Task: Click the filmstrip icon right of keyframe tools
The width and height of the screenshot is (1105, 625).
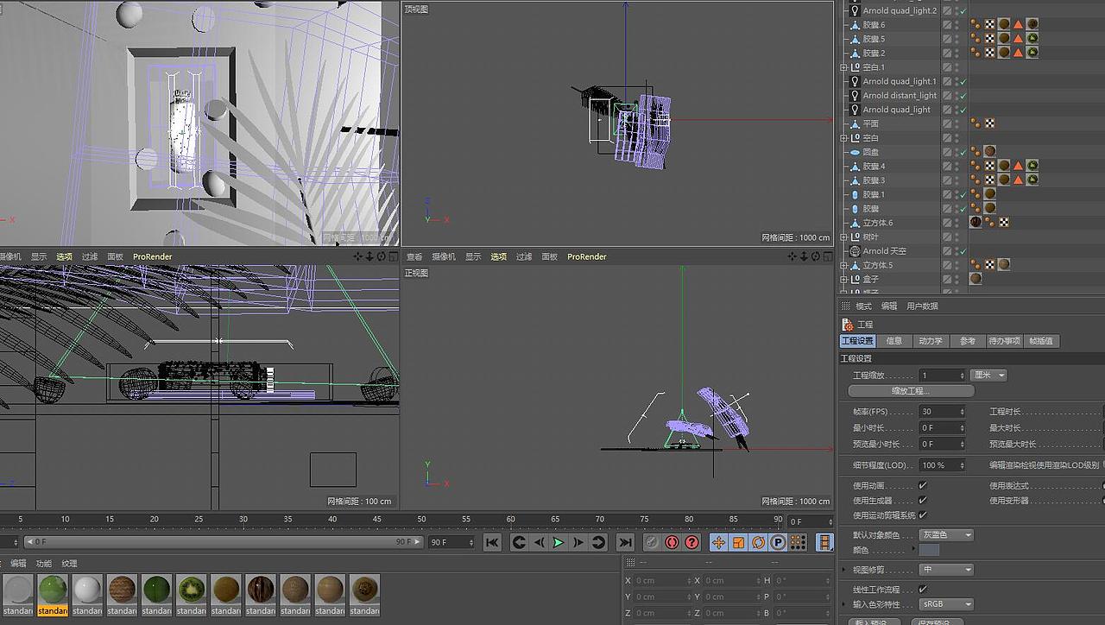Action: pyautogui.click(x=823, y=541)
